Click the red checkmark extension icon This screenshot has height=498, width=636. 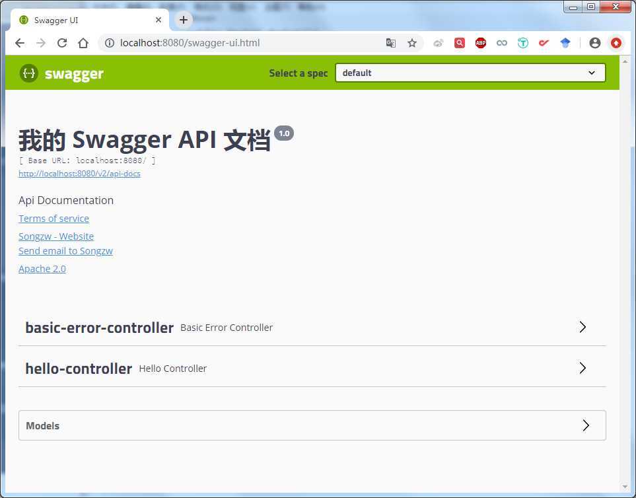544,43
